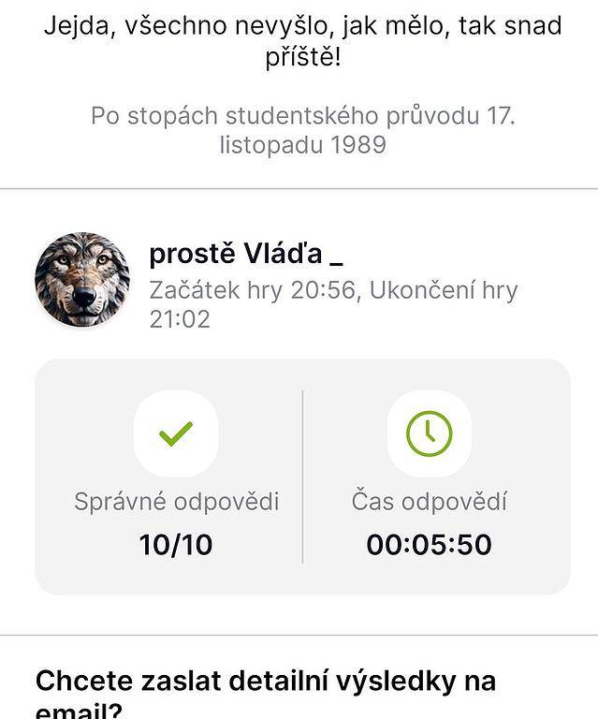Screen dimensions: 598x719
Task: Click the "Čas odpovědí" label
Action: (429, 502)
